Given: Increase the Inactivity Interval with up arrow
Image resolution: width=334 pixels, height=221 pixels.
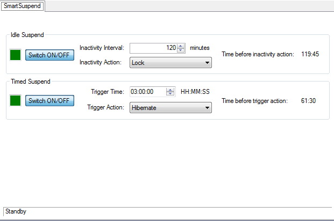Looking at the screenshot, I should [x=181, y=46].
